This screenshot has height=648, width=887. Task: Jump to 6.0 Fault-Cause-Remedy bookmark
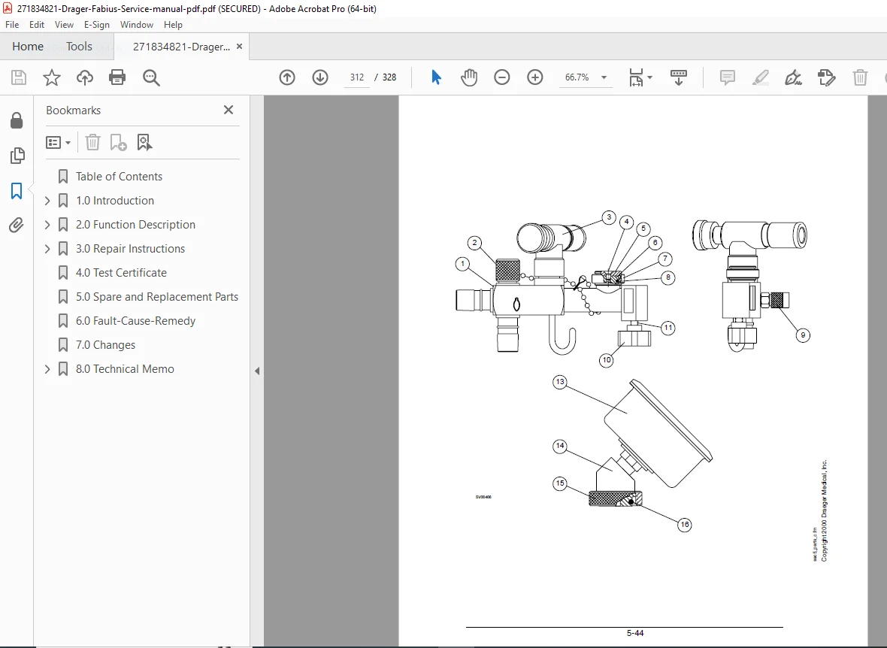tap(136, 321)
